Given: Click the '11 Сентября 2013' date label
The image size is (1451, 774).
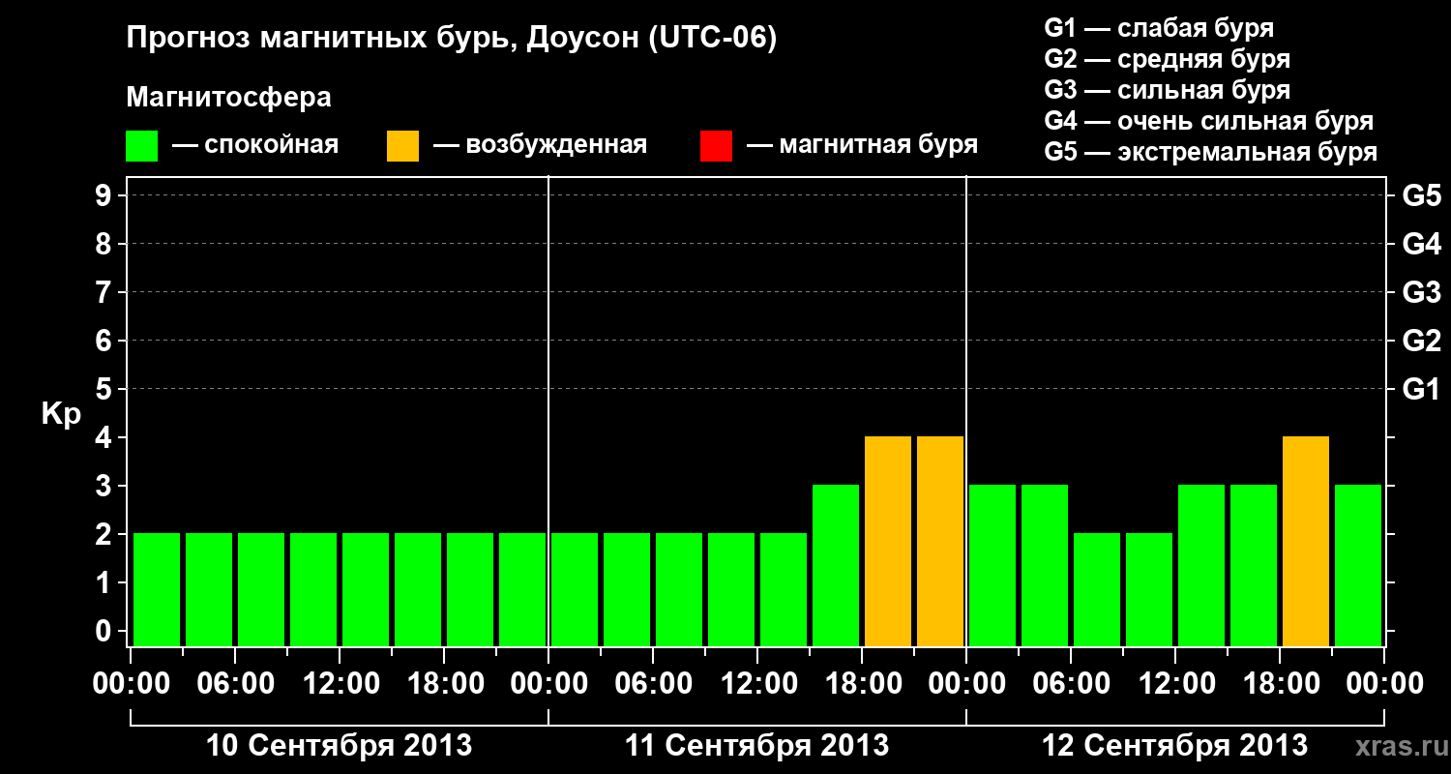Looking at the screenshot, I should 756,746.
